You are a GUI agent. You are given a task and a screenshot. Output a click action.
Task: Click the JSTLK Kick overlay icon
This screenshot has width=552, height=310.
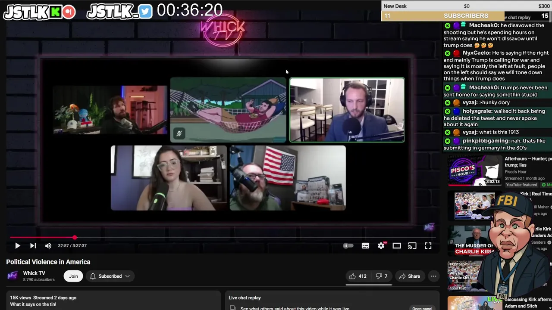(x=56, y=12)
